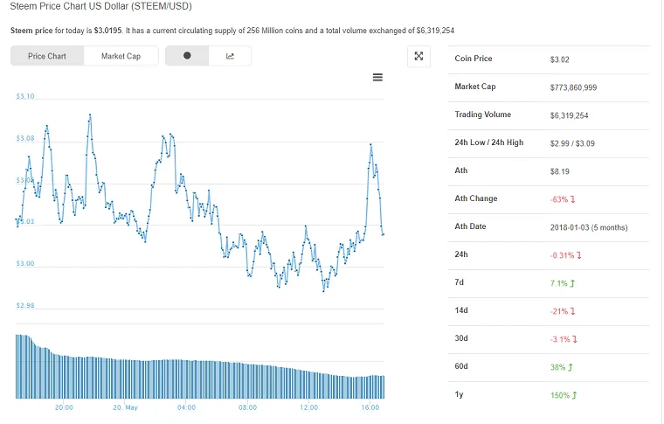664x424 pixels.
Task: Click the 08:00 x-axis label
Action: [x=247, y=407]
